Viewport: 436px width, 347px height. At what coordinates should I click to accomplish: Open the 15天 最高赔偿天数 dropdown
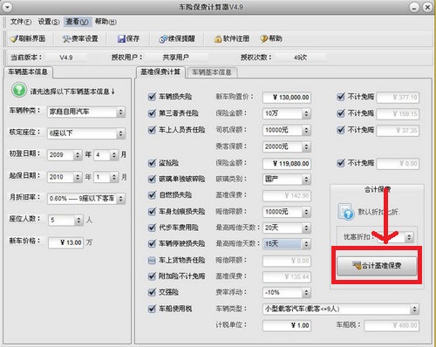tap(287, 244)
